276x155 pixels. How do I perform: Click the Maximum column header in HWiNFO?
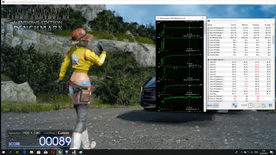[x=254, y=25]
